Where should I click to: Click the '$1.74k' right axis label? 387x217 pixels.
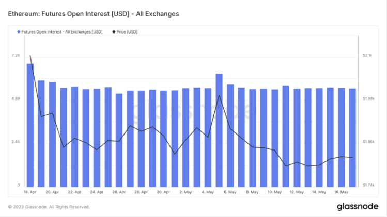tap(368, 185)
